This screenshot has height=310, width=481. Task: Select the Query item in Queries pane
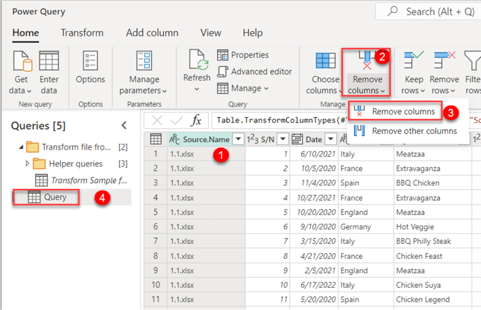tap(55, 197)
